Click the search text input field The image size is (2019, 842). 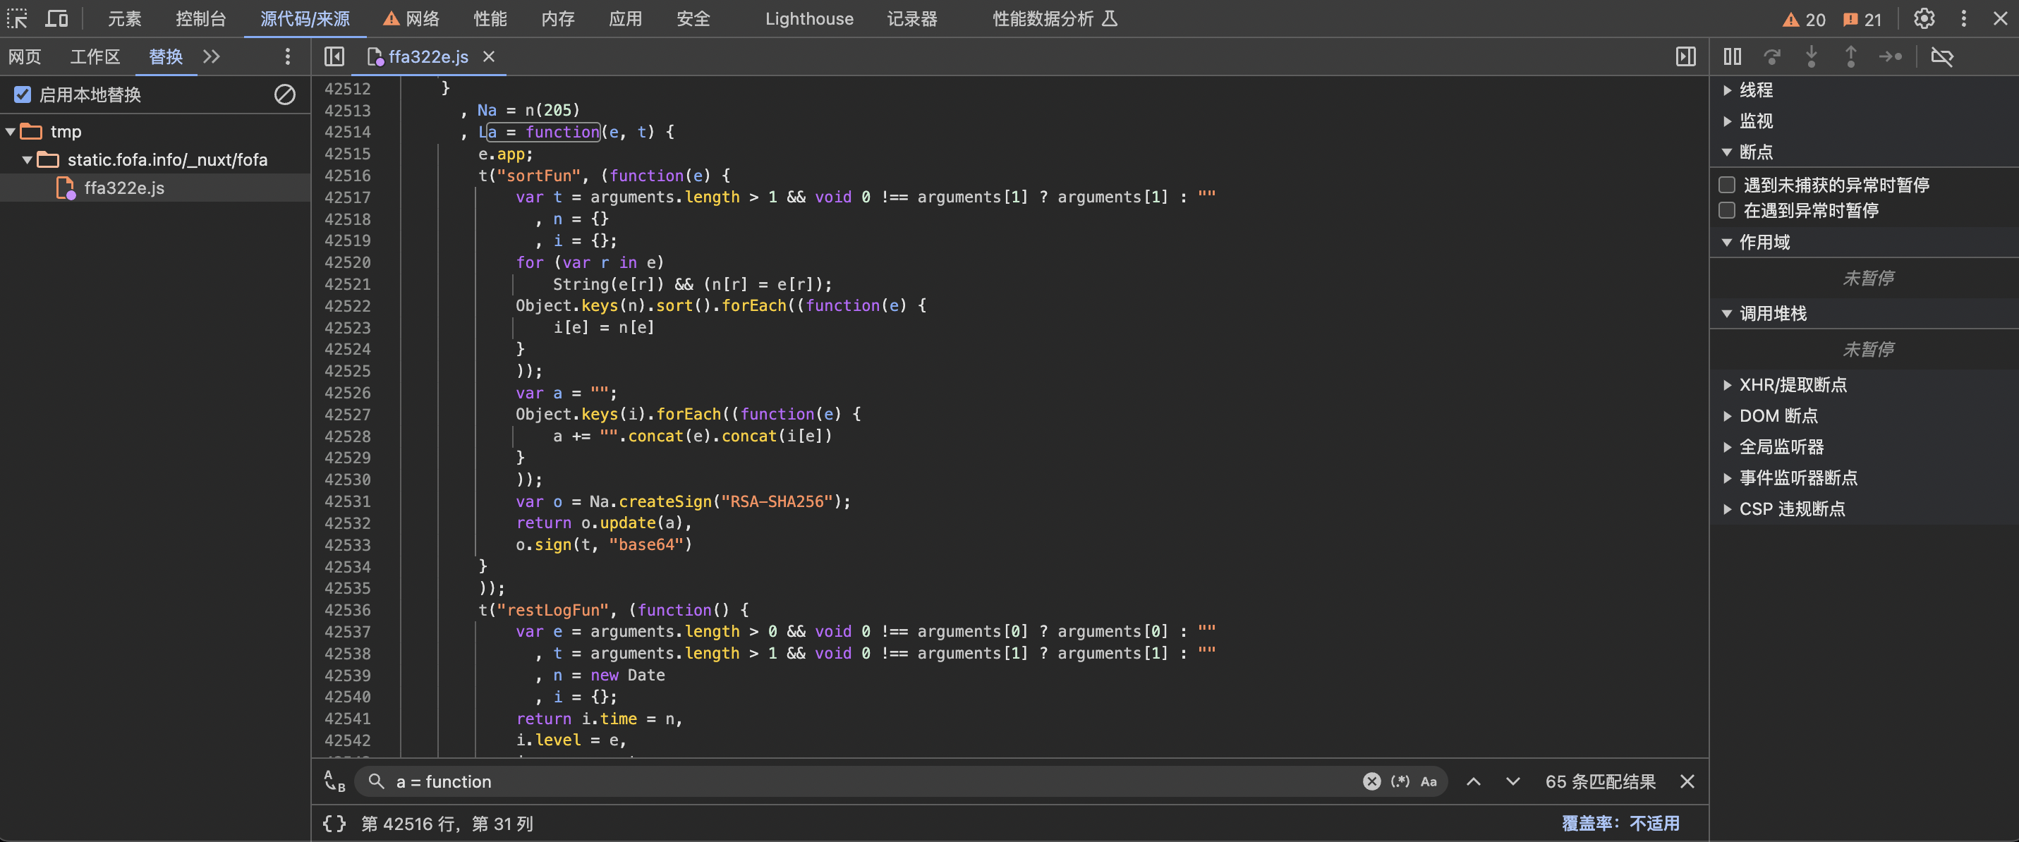[x=862, y=781]
